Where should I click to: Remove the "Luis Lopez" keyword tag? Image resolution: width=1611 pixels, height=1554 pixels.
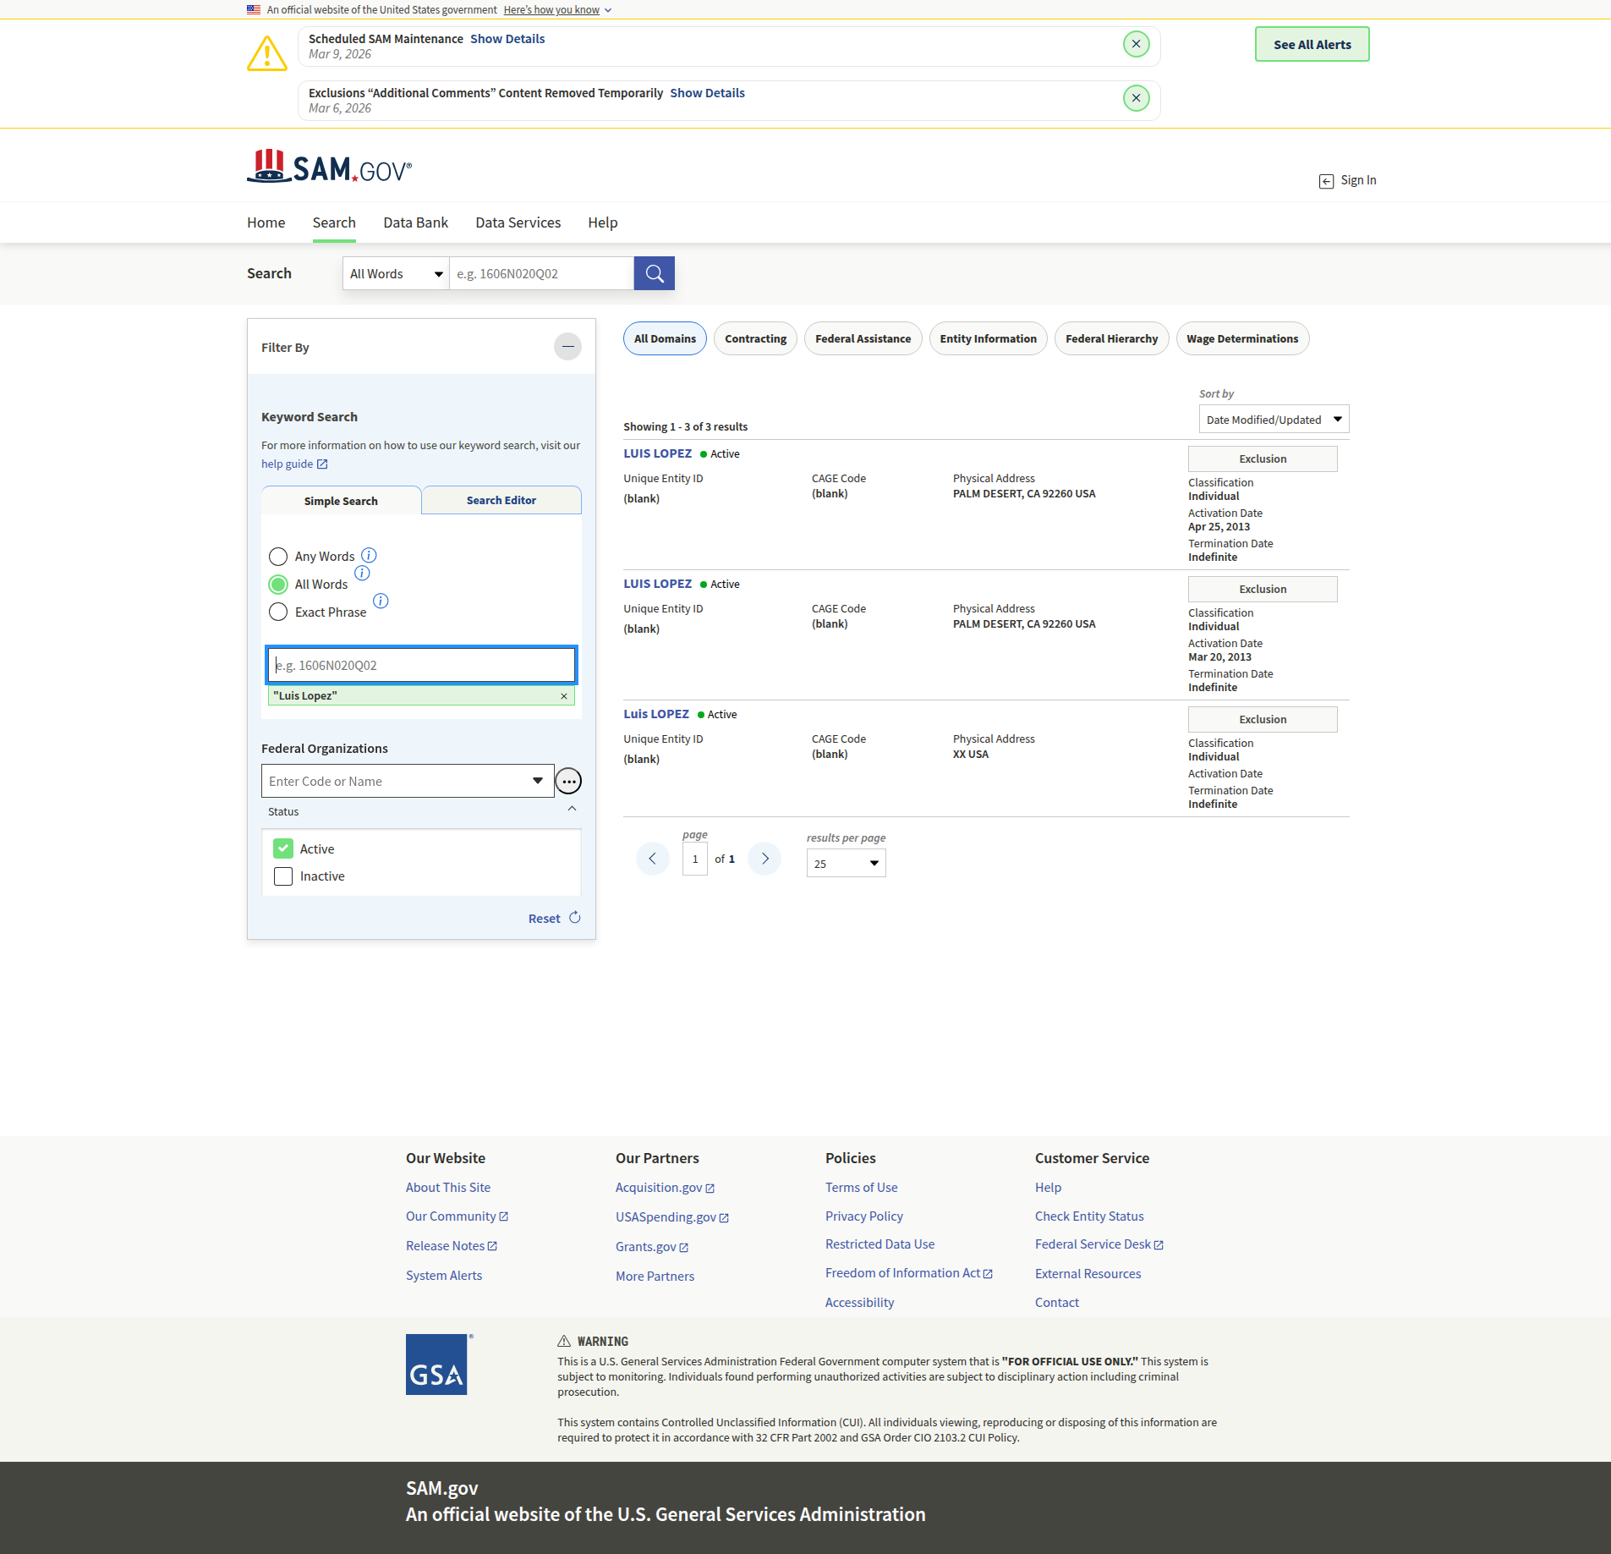(564, 696)
